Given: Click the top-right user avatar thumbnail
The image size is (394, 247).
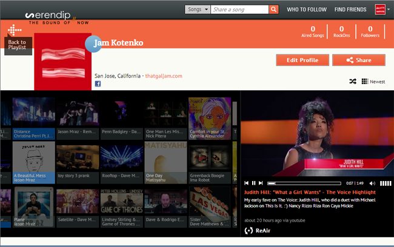Looking at the screenshot, I should click(x=380, y=10).
